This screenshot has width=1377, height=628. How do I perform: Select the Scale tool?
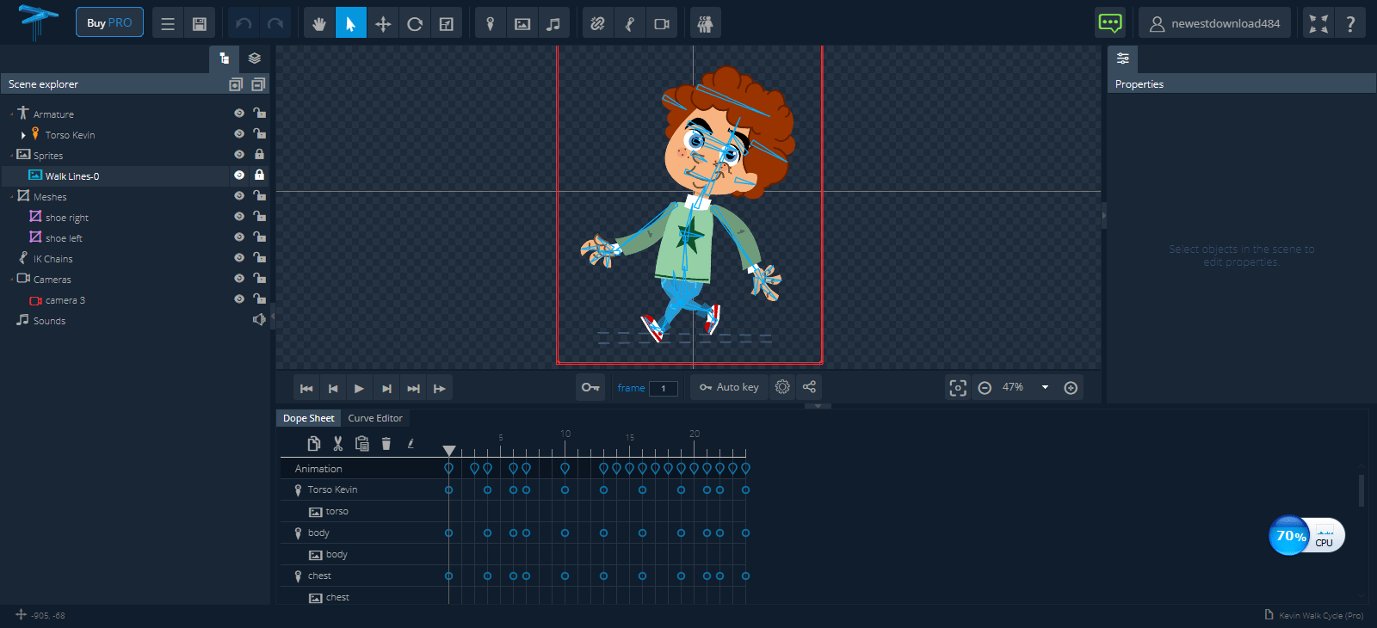[447, 23]
